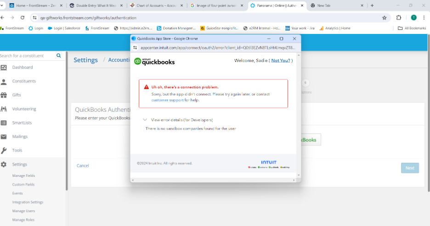Click the Constituents person icon
Image resolution: width=430 pixels, height=226 pixels.
(4, 81)
